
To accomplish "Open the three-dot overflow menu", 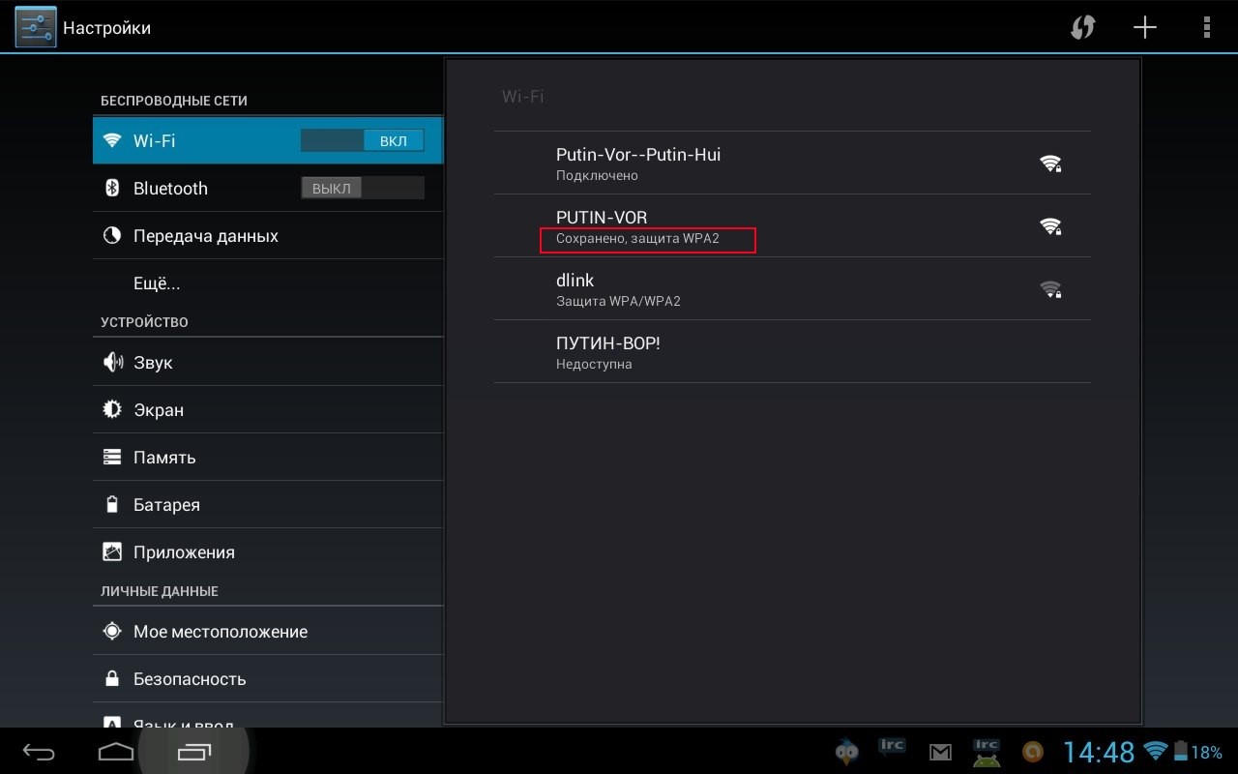I will tap(1206, 27).
